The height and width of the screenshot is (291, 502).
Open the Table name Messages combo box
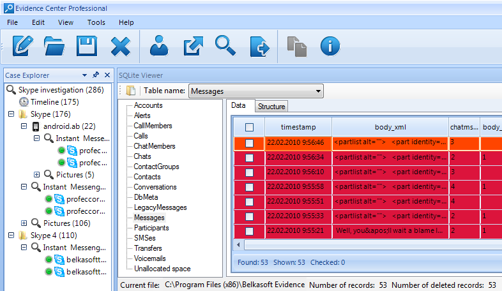[256, 91]
